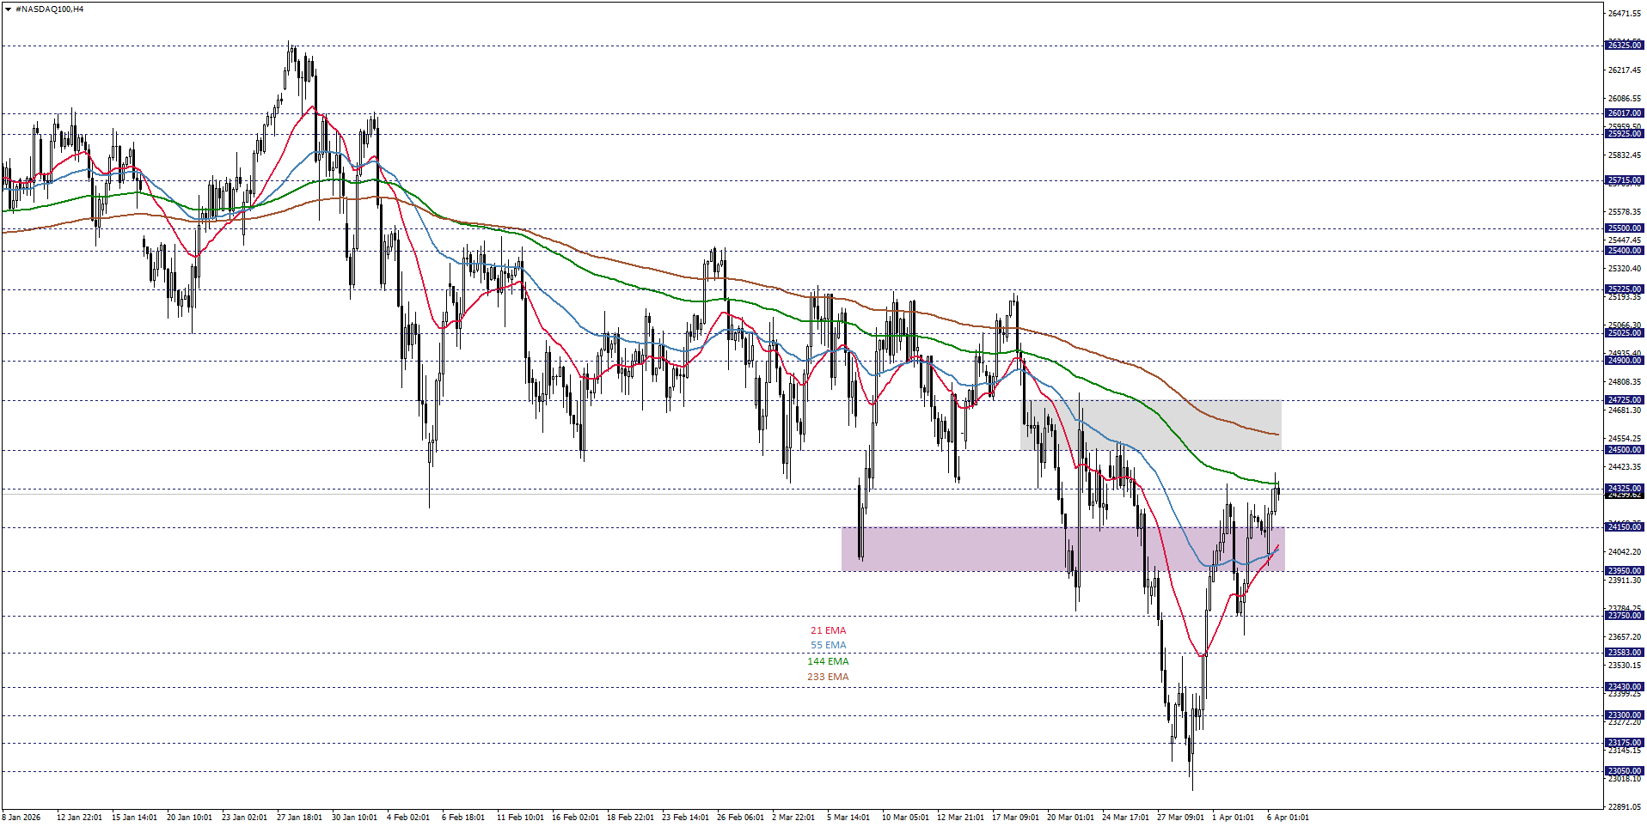The height and width of the screenshot is (827, 1647).
Task: Click the 8 Jan 2026 axis timestamp
Action: point(19,818)
